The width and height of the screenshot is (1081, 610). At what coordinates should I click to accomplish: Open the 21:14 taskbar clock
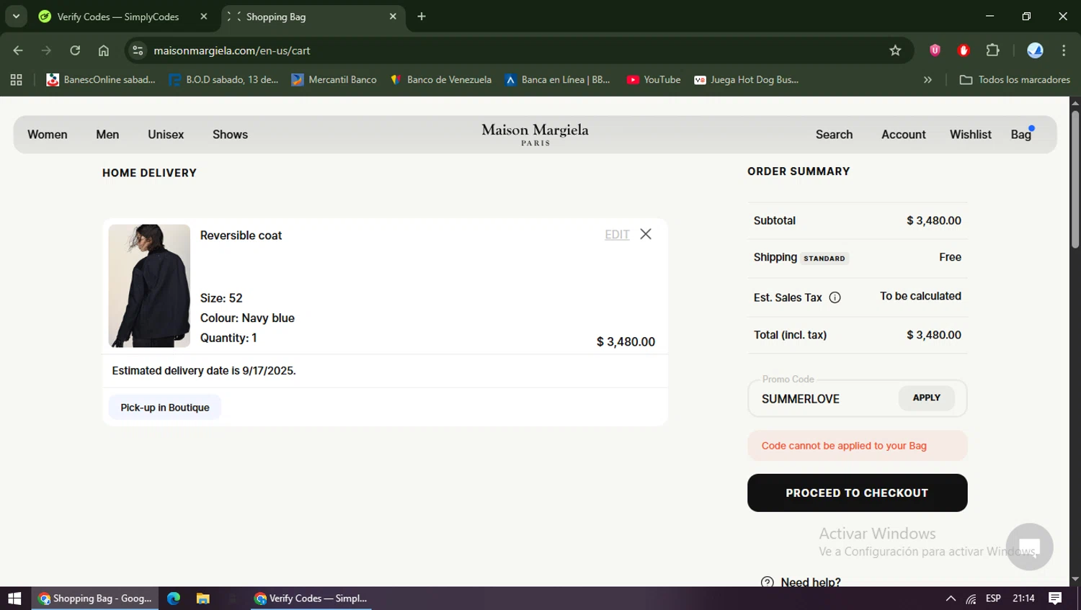click(1023, 598)
